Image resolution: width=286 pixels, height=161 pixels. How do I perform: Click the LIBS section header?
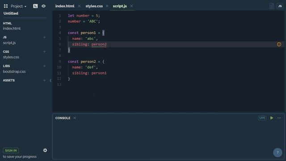pos(6,66)
